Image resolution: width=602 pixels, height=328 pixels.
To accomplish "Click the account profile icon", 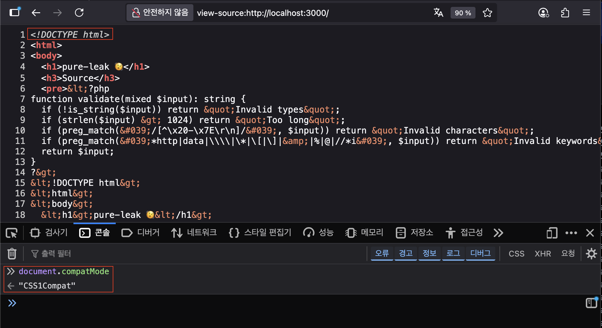I will click(x=543, y=13).
